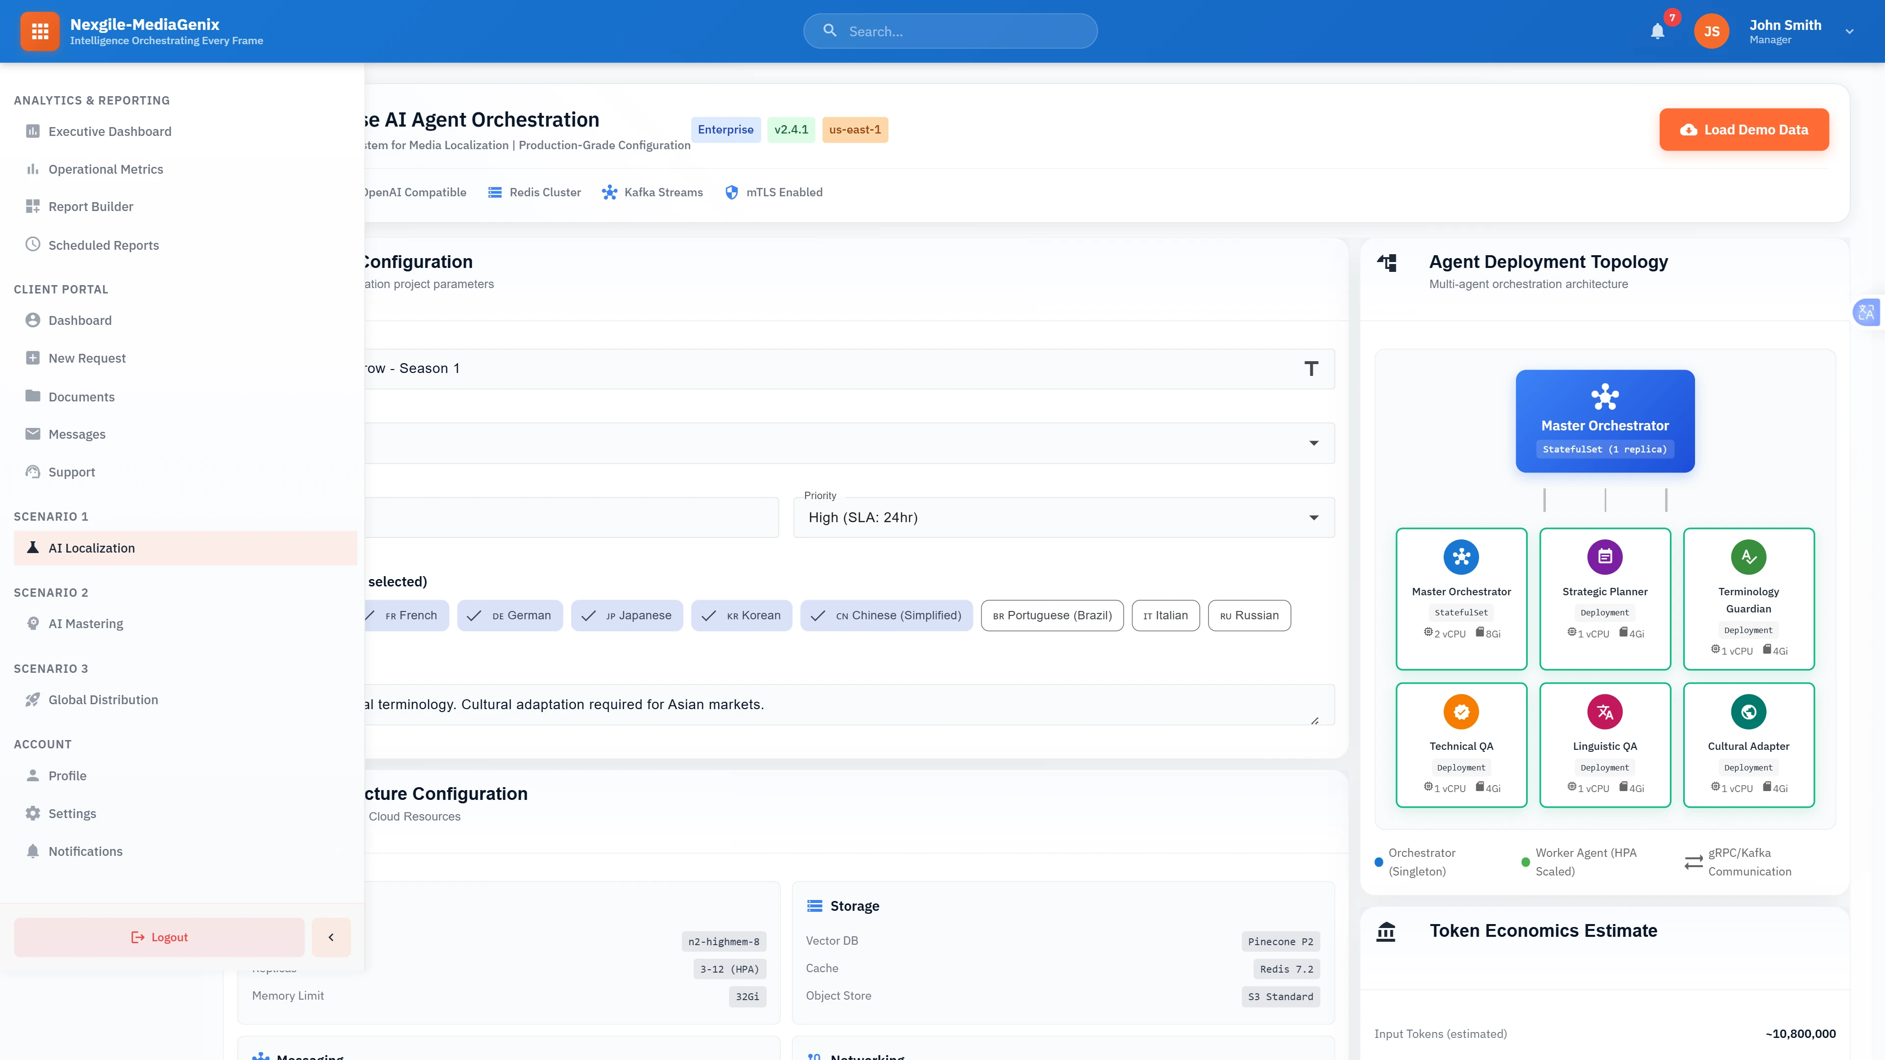Click inside the Search field
The height and width of the screenshot is (1060, 1885).
[x=950, y=31]
